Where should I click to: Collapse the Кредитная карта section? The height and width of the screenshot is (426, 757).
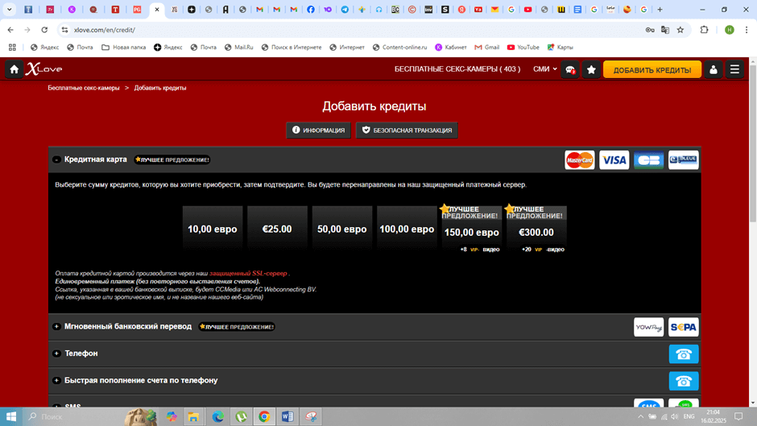click(56, 159)
